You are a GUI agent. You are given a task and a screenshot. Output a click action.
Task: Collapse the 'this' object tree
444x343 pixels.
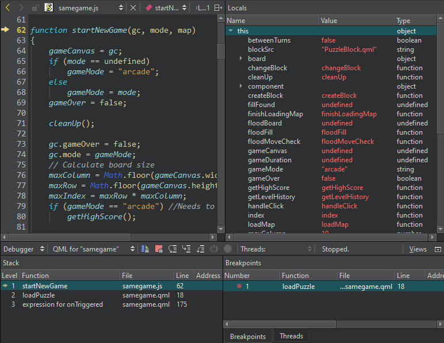click(x=231, y=31)
